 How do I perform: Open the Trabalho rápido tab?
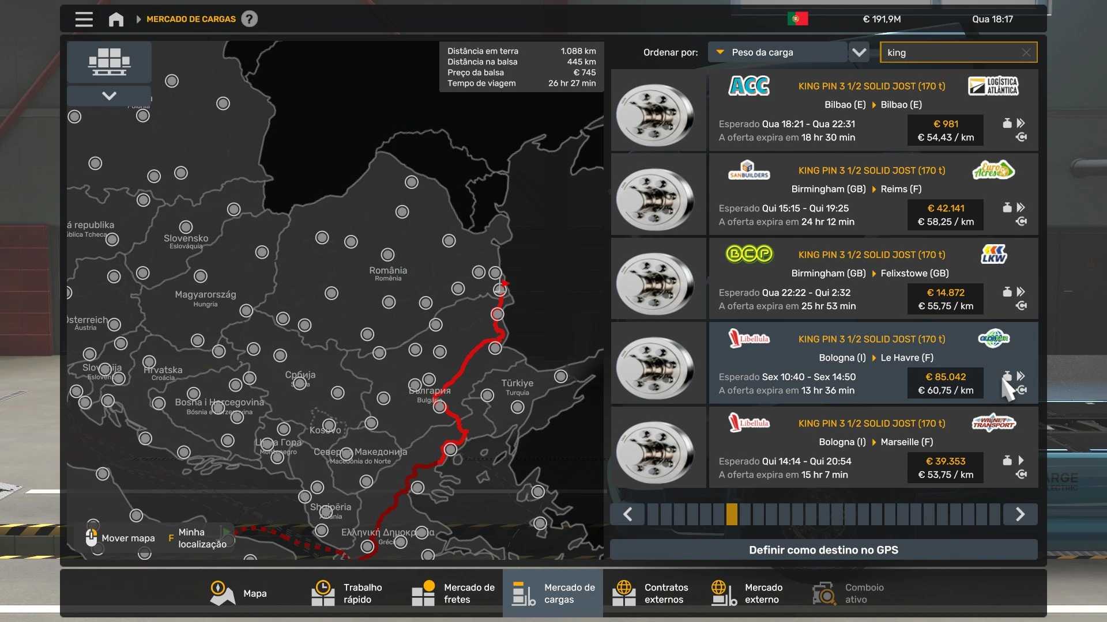coord(347,593)
